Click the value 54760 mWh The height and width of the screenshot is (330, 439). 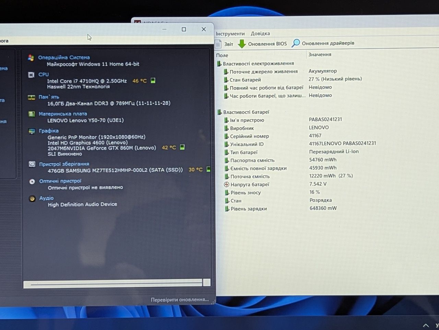point(323,160)
